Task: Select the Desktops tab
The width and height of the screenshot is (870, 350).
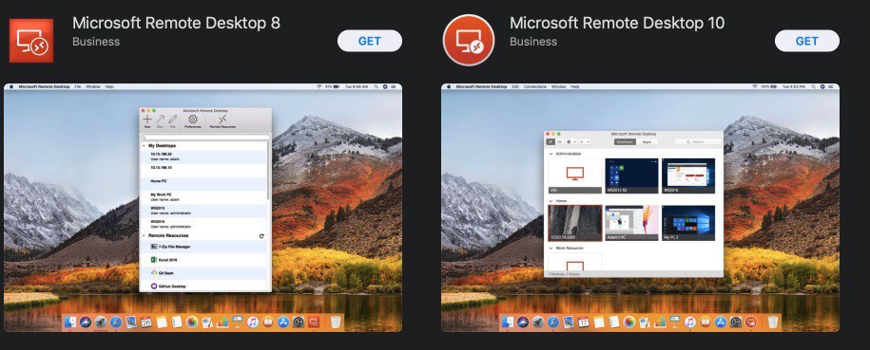Action: [x=626, y=141]
